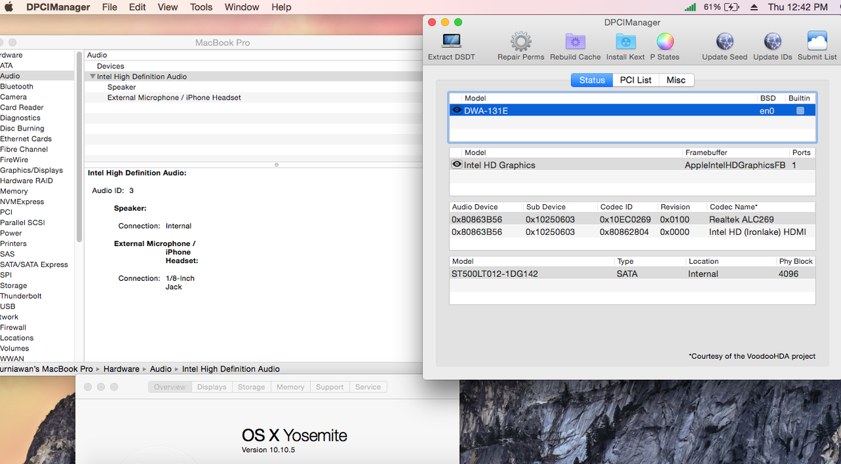The width and height of the screenshot is (841, 464).
Task: Click the eject icon in menu bar
Action: pos(754,7)
